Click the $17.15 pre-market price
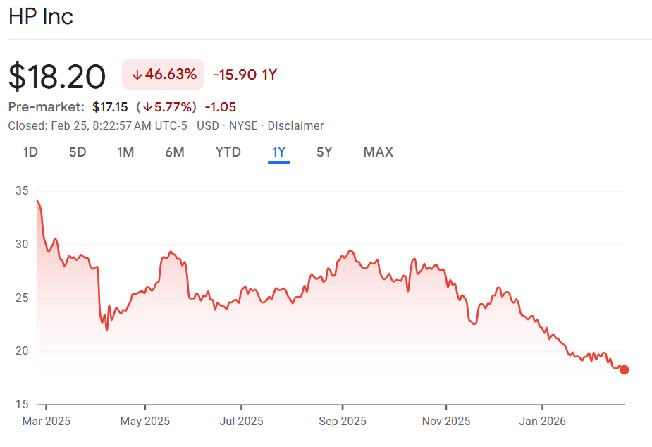The width and height of the screenshot is (652, 447). (110, 107)
